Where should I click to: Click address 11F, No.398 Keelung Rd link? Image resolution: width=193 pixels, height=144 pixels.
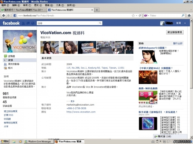pyautogui.click(x=95, y=68)
